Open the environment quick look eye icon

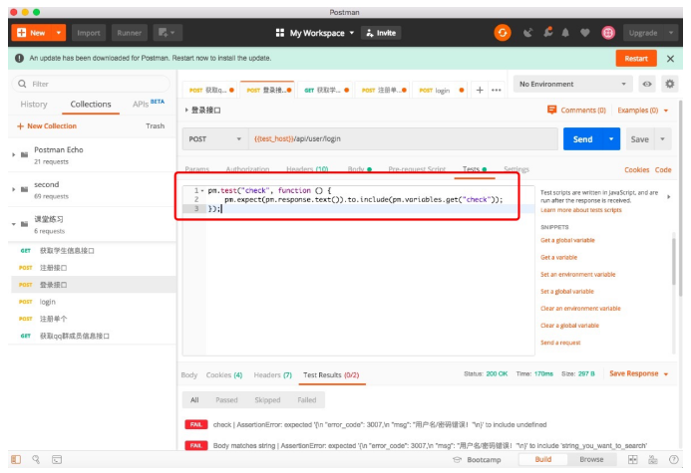[x=646, y=84]
